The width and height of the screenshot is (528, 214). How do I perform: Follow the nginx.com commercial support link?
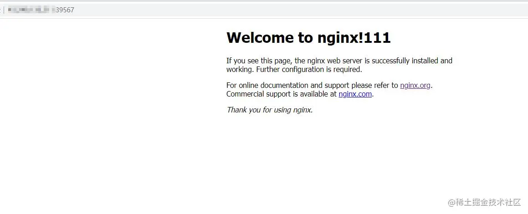[x=355, y=94]
